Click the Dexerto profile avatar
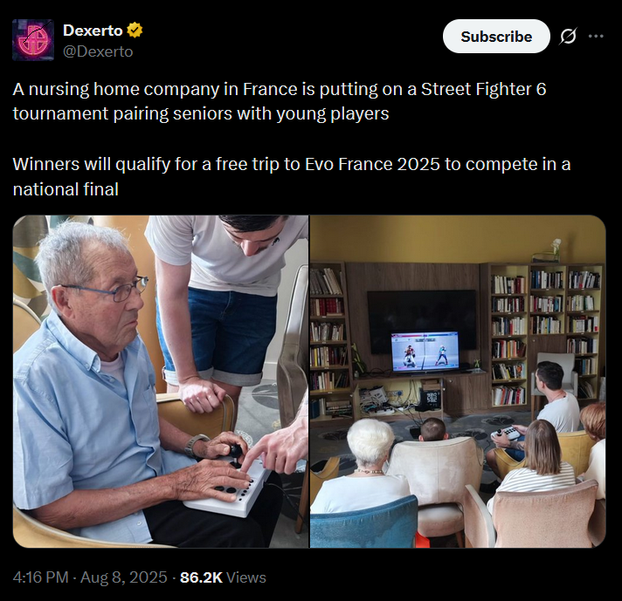 [33, 40]
